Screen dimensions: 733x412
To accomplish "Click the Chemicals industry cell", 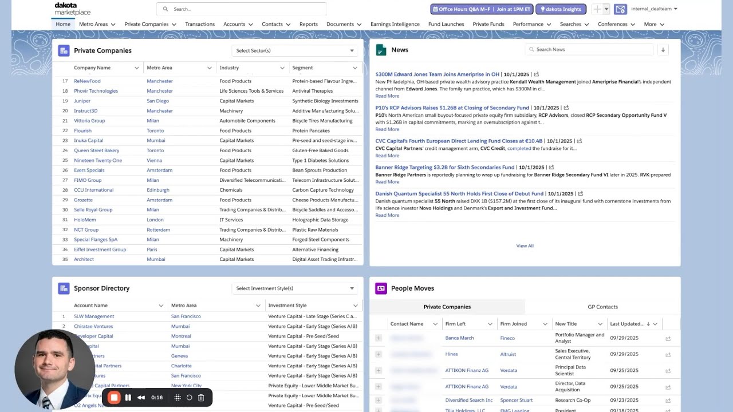I will [x=231, y=190].
